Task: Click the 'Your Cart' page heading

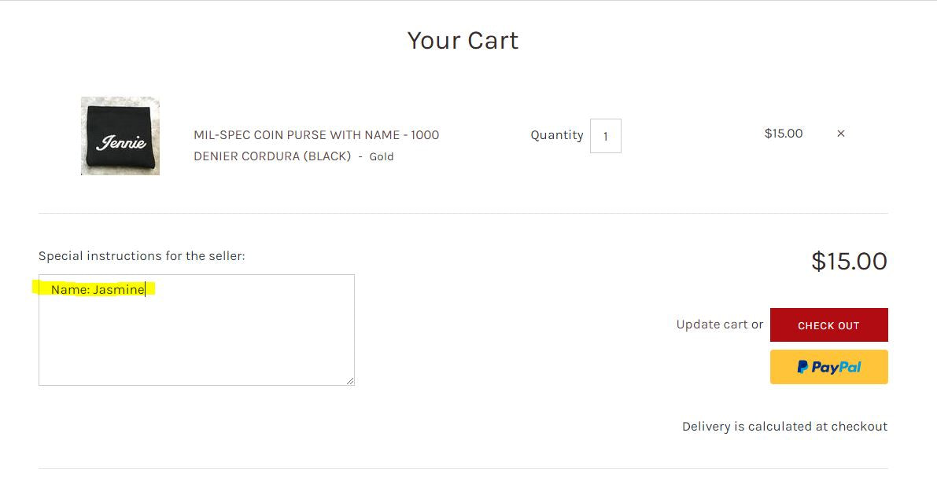Action: [x=463, y=41]
